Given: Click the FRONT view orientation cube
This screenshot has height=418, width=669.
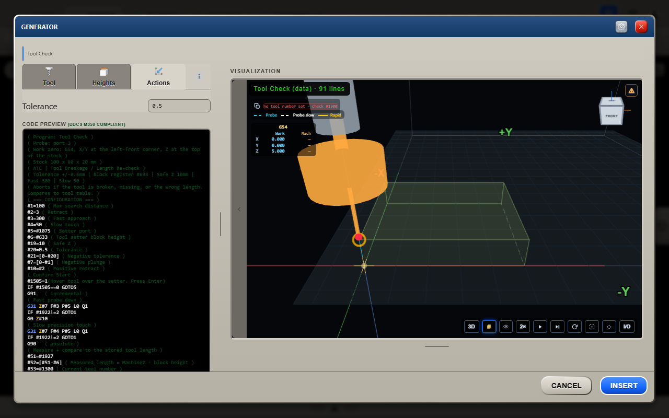Looking at the screenshot, I should click(x=612, y=112).
